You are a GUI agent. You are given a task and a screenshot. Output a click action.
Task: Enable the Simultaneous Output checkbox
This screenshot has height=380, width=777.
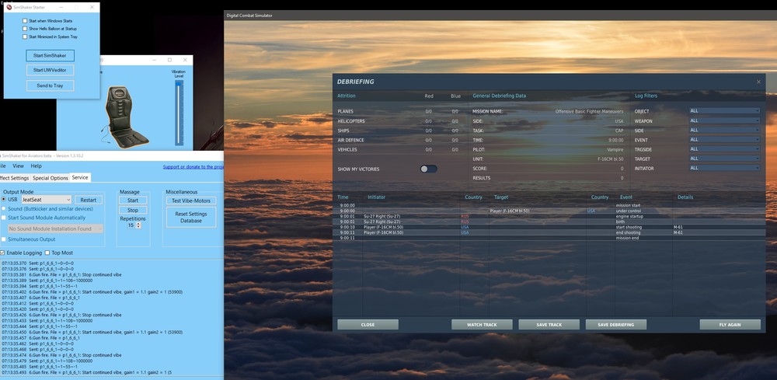[3, 239]
